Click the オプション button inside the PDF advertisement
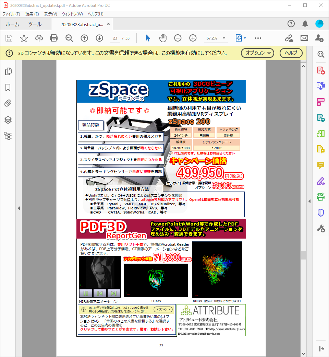Viewport: 329px width, 357px height. pos(163,309)
